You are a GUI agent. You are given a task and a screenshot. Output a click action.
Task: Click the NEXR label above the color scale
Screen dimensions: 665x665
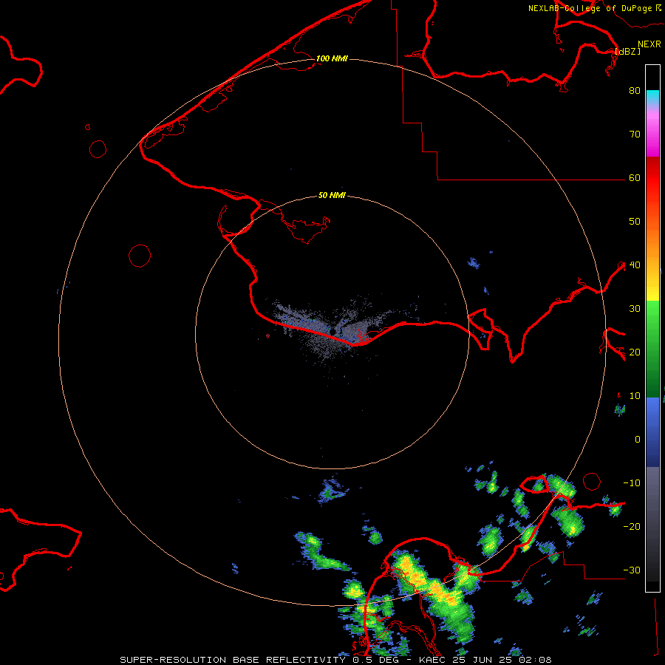tap(649, 44)
